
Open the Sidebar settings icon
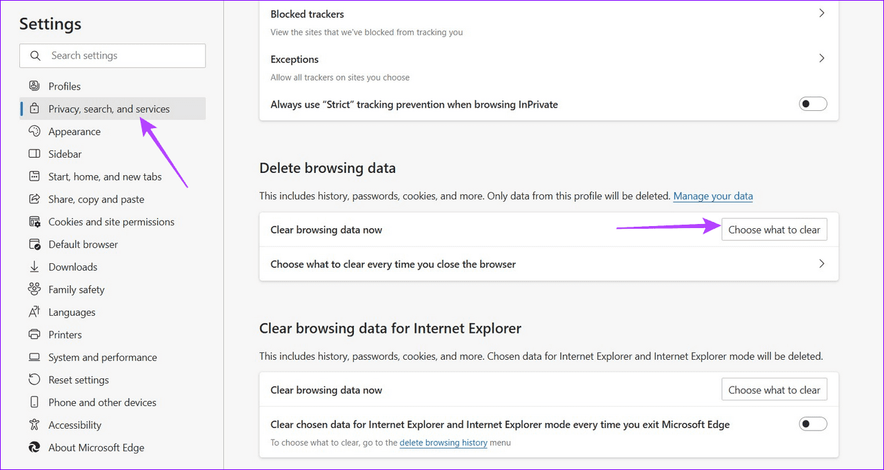point(34,154)
